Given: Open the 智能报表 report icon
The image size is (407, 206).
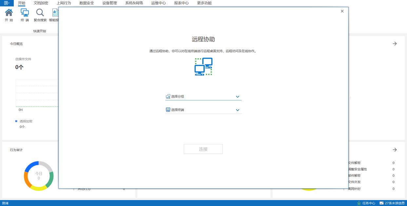Looking at the screenshot, I should 55,13.
